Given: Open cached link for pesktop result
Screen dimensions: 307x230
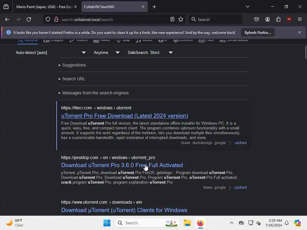Looking at the screenshot, I should (x=240, y=187).
